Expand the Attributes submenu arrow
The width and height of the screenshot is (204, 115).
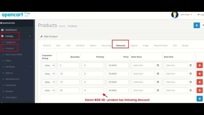click(30, 67)
